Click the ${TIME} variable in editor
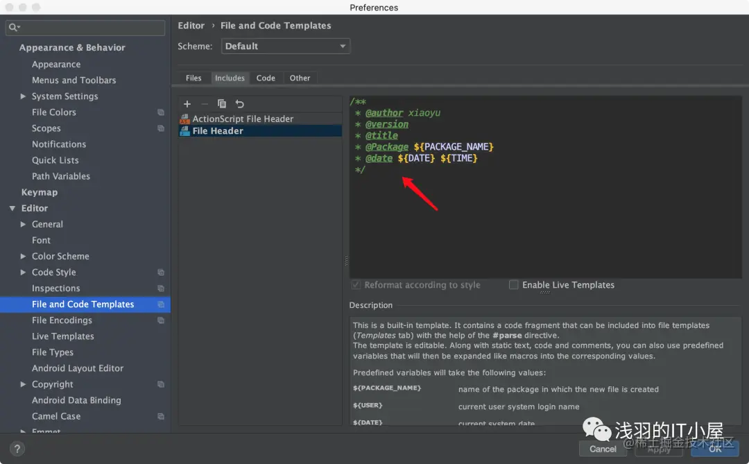The height and width of the screenshot is (464, 749). 458,158
